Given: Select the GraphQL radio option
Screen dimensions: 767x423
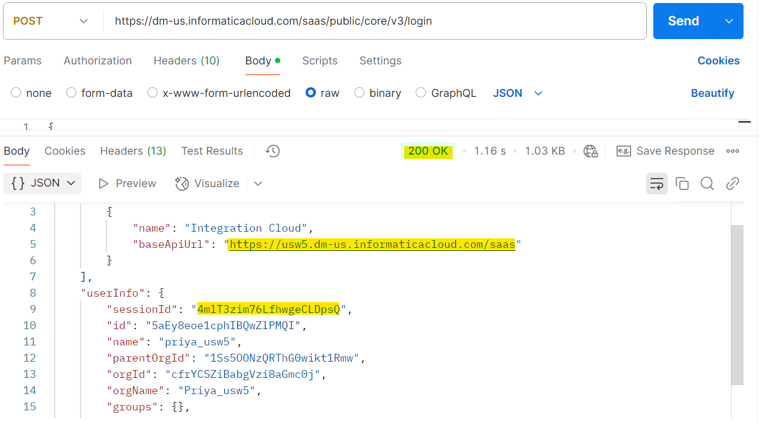Looking at the screenshot, I should coord(421,93).
